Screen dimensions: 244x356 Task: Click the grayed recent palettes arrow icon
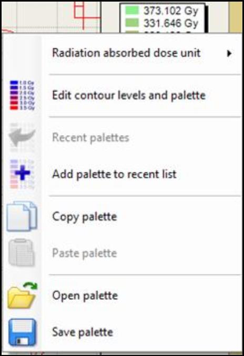[x=22, y=137]
